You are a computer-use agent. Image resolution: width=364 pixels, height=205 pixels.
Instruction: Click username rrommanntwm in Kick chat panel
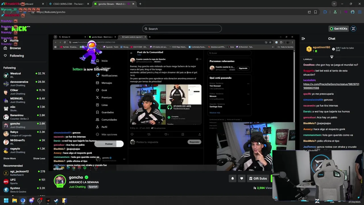click(x=312, y=135)
